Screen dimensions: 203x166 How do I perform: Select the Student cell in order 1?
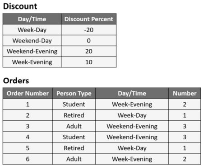[x=74, y=104]
